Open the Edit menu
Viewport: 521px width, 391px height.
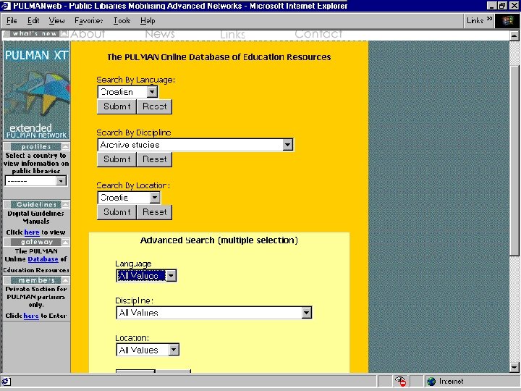(x=33, y=20)
